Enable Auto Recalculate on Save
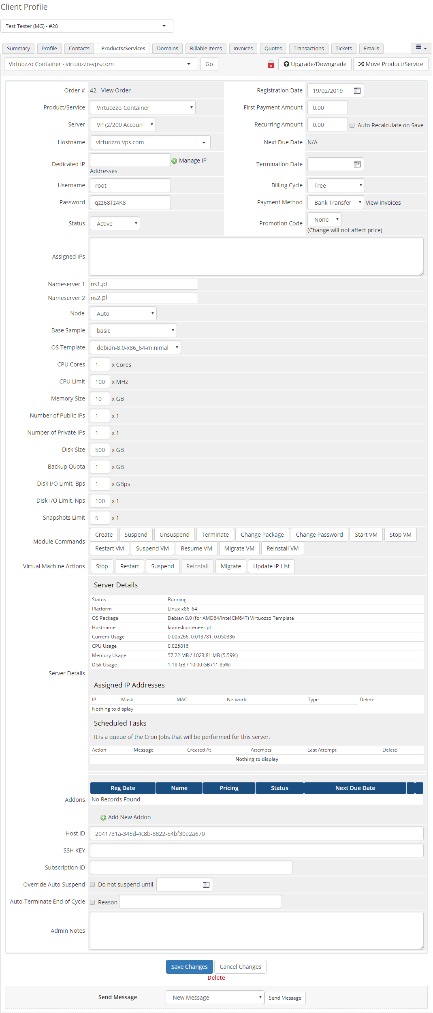The image size is (433, 1013). pos(352,125)
